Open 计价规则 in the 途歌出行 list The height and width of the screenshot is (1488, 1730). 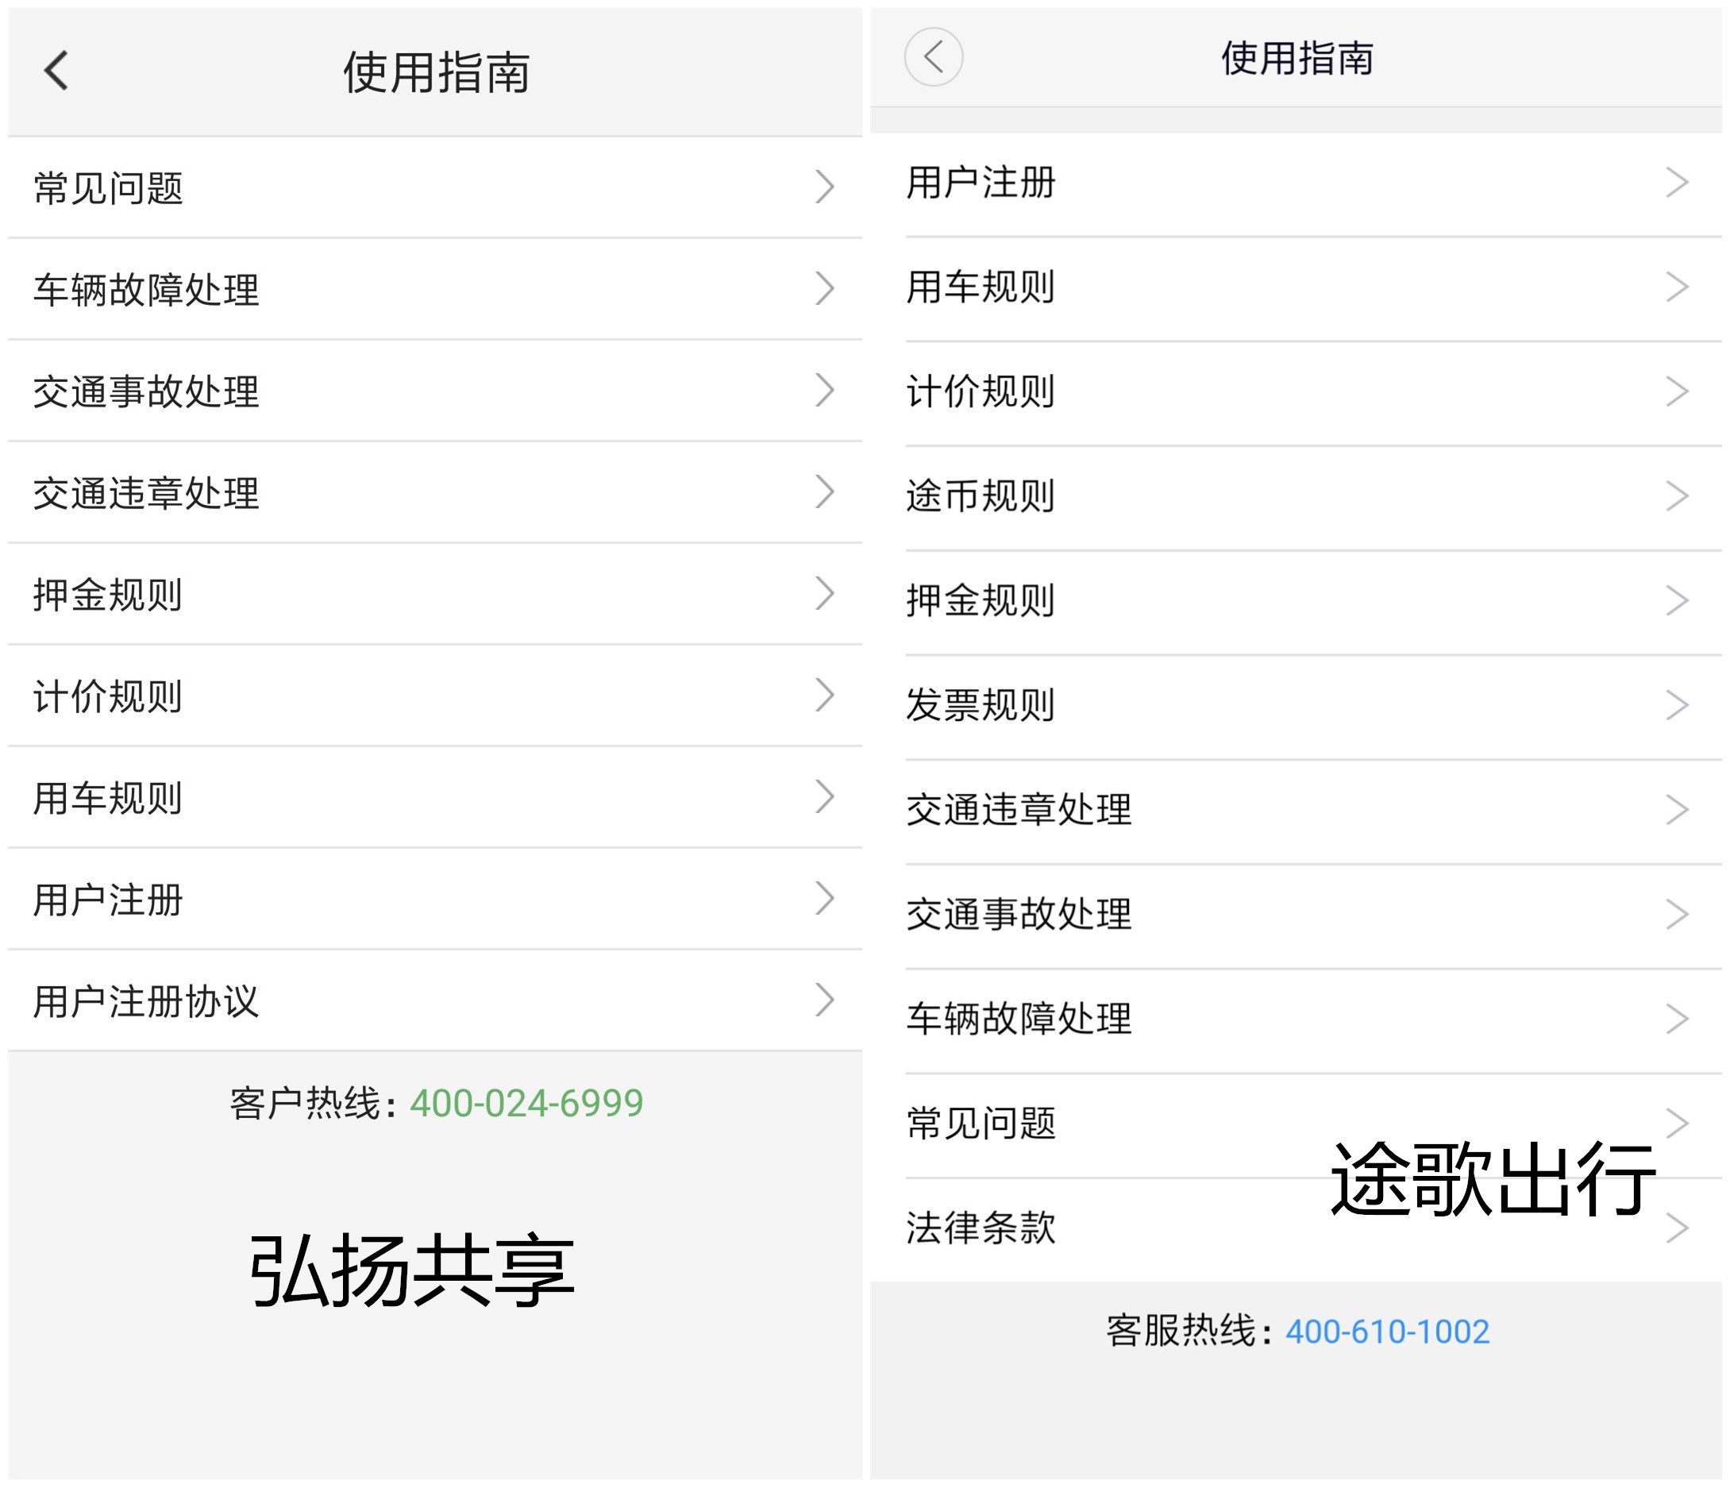tap(1296, 392)
